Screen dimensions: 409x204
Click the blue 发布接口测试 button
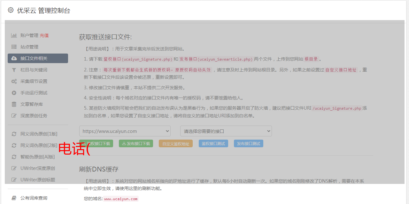click(x=249, y=143)
